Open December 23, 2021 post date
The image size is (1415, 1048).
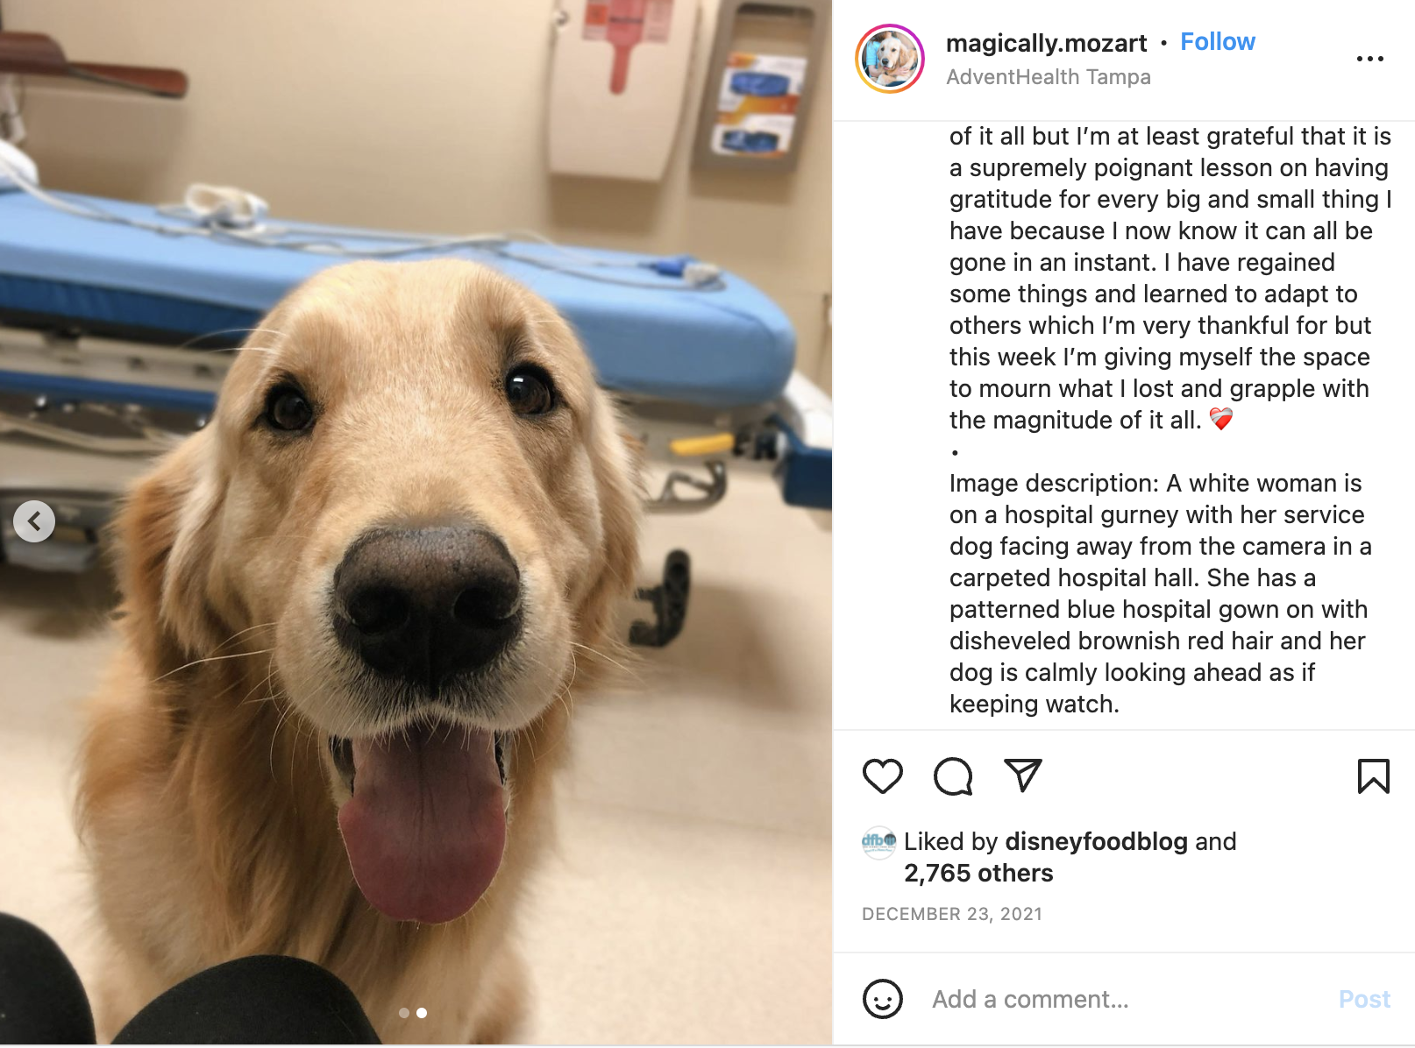click(x=952, y=914)
